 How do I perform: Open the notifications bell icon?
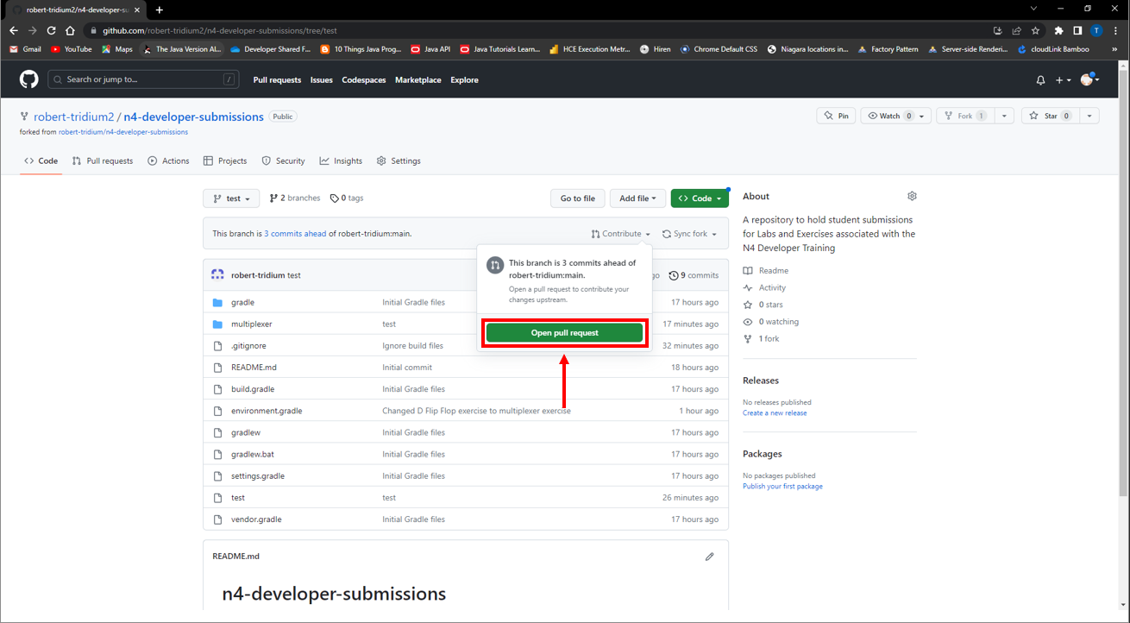pos(1040,80)
